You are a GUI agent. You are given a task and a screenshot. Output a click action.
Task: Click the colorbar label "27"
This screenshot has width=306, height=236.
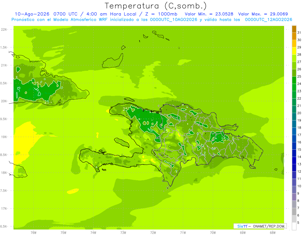(x=299, y=62)
